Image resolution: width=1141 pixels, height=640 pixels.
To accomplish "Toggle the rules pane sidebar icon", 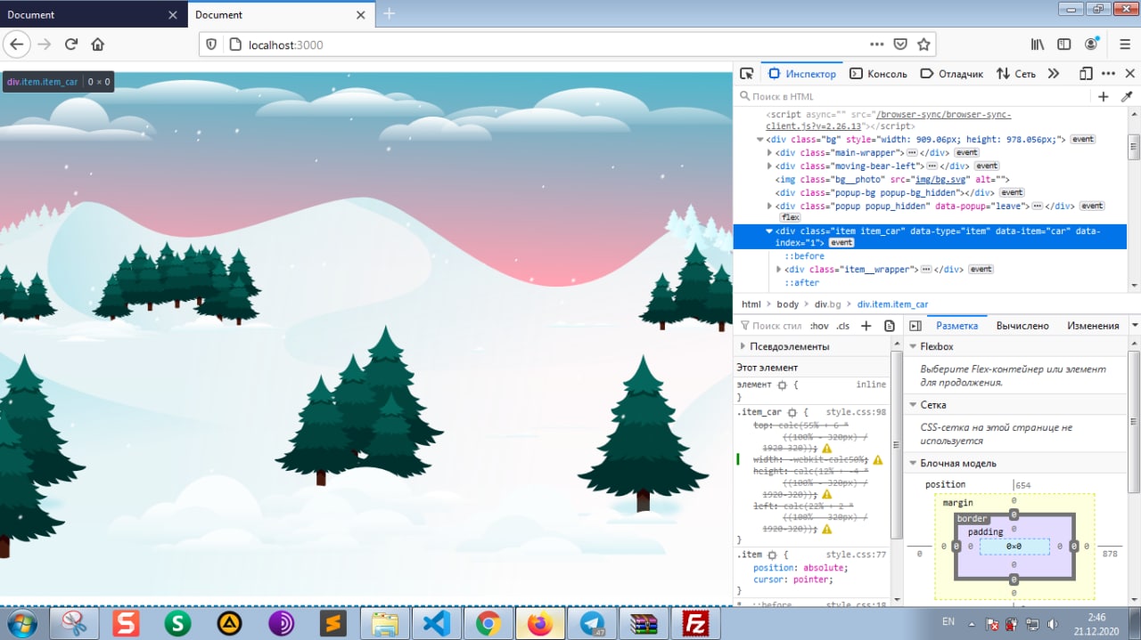I will coord(915,326).
